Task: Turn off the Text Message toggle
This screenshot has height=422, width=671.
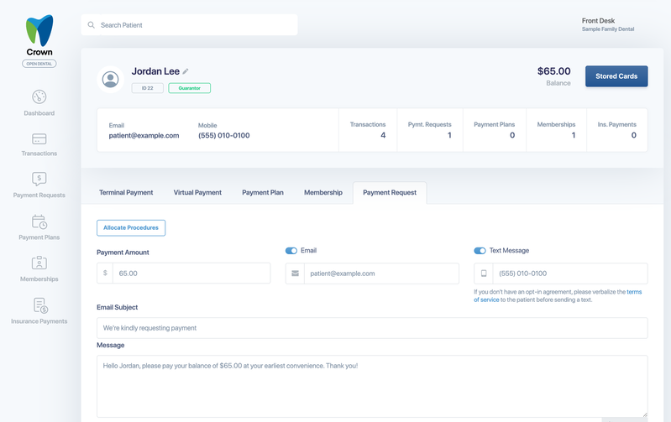Action: (x=480, y=251)
